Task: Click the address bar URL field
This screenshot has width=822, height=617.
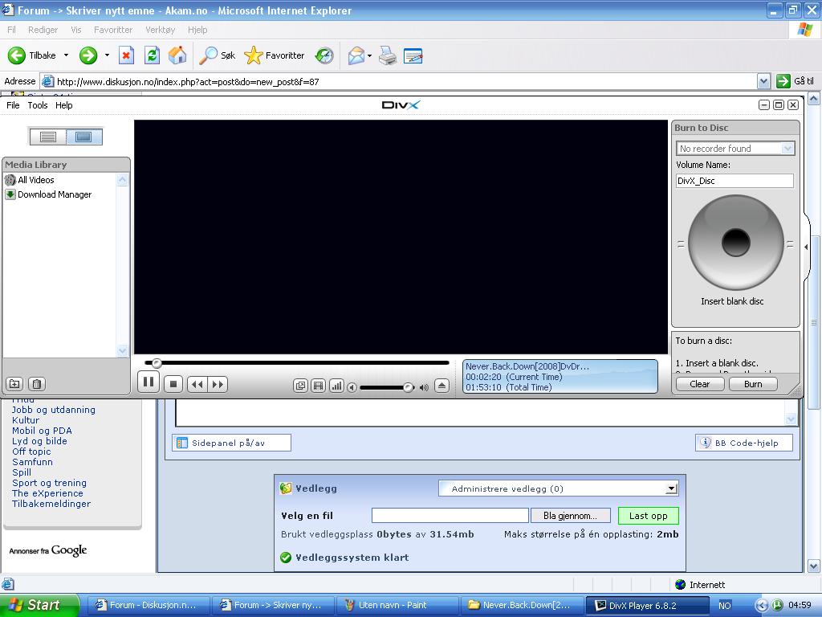Action: tap(398, 81)
